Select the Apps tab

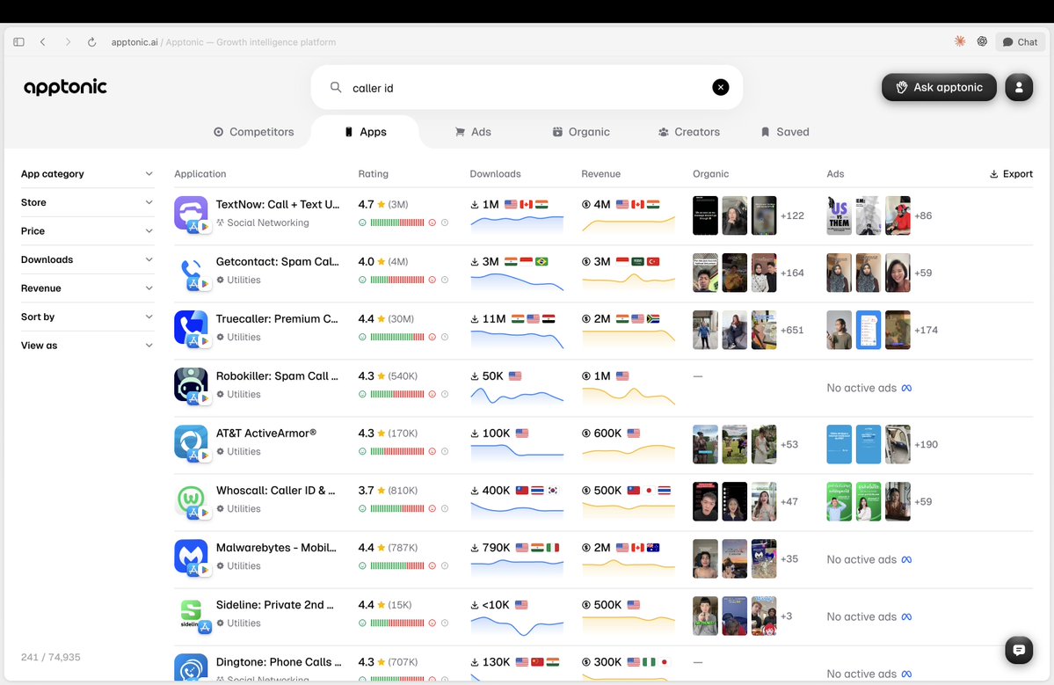pos(365,132)
